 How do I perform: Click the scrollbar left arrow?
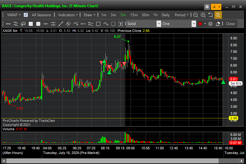pos(4,161)
